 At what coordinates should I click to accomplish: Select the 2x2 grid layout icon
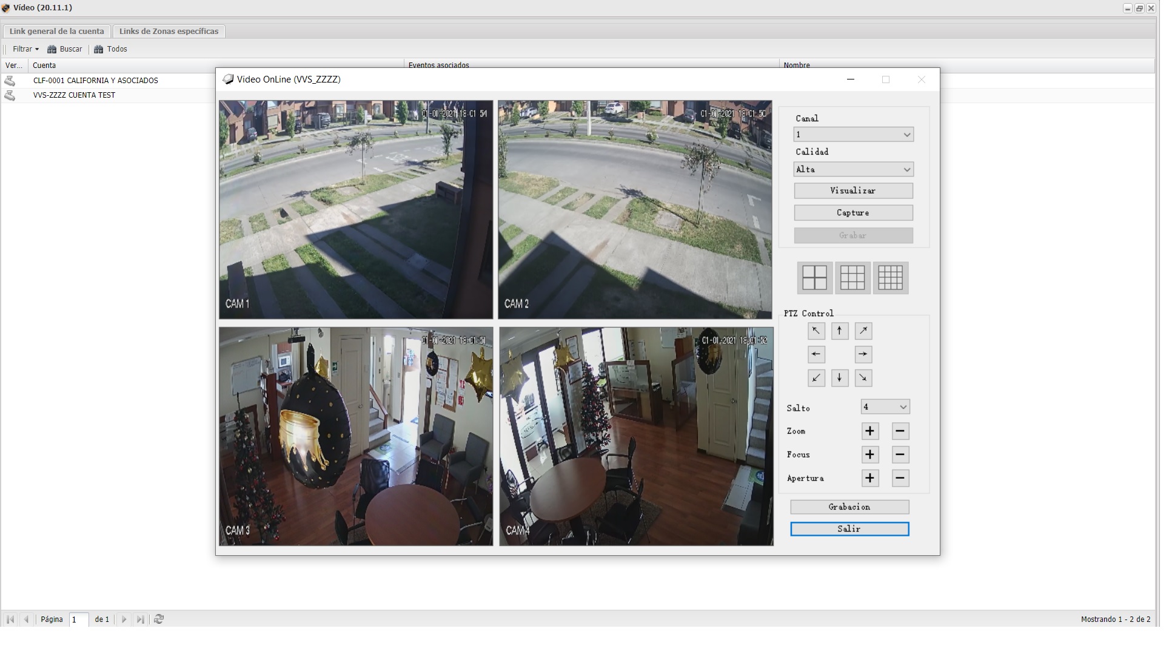pyautogui.click(x=814, y=278)
